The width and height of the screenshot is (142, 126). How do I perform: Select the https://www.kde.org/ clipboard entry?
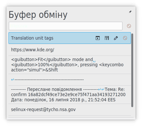70,50
